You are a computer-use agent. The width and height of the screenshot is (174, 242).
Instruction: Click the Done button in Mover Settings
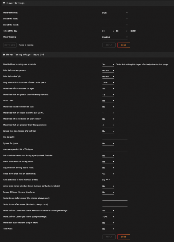[x=124, y=45]
